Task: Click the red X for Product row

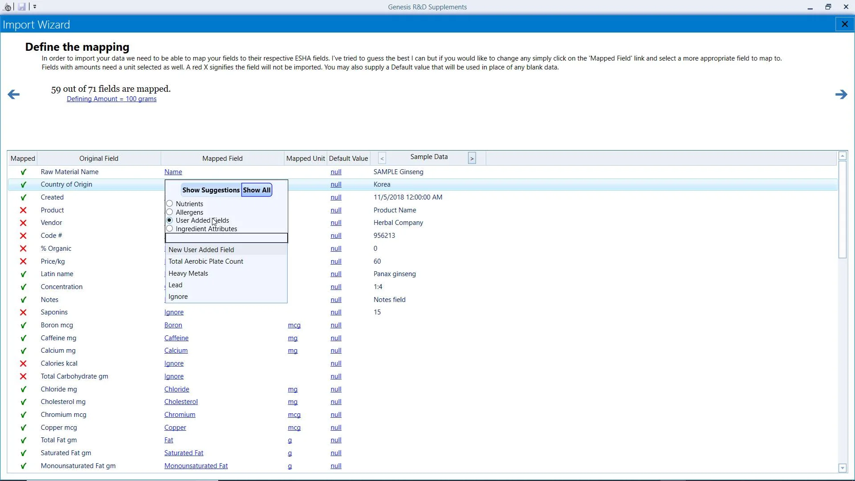Action: pyautogui.click(x=23, y=210)
